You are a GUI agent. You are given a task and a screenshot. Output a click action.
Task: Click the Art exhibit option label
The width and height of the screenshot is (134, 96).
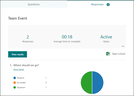point(21,83)
